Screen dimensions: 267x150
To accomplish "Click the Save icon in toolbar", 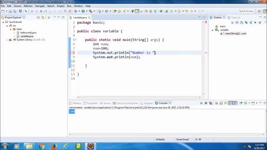I will pos(10,11).
